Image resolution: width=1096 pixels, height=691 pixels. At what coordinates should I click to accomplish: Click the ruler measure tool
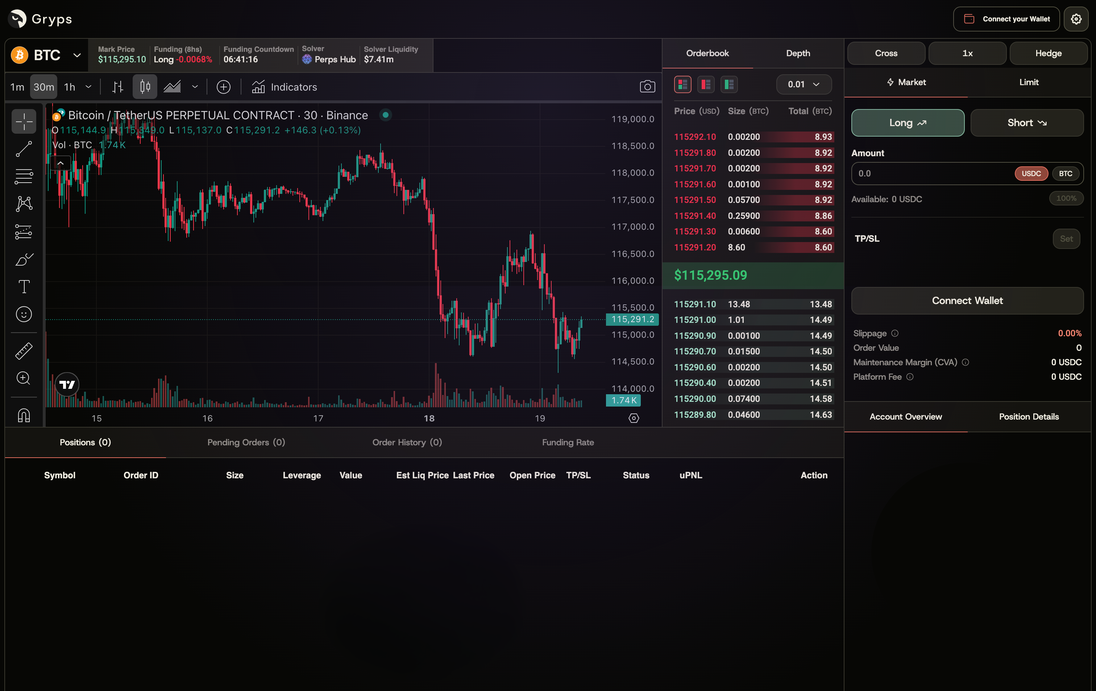pos(24,351)
